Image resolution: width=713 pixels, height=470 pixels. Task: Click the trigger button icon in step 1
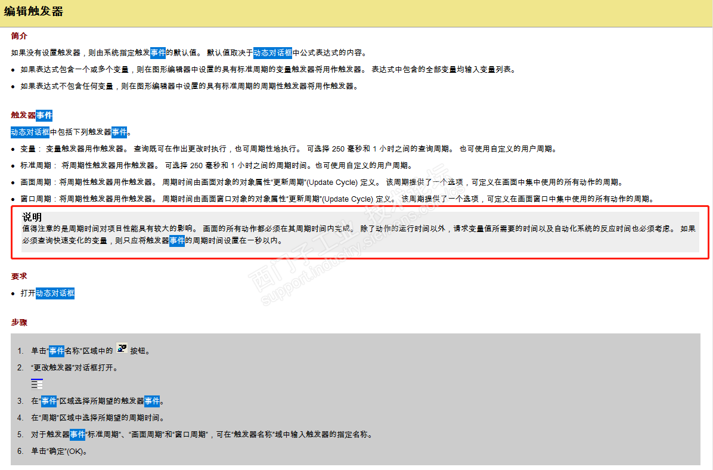coord(122,349)
